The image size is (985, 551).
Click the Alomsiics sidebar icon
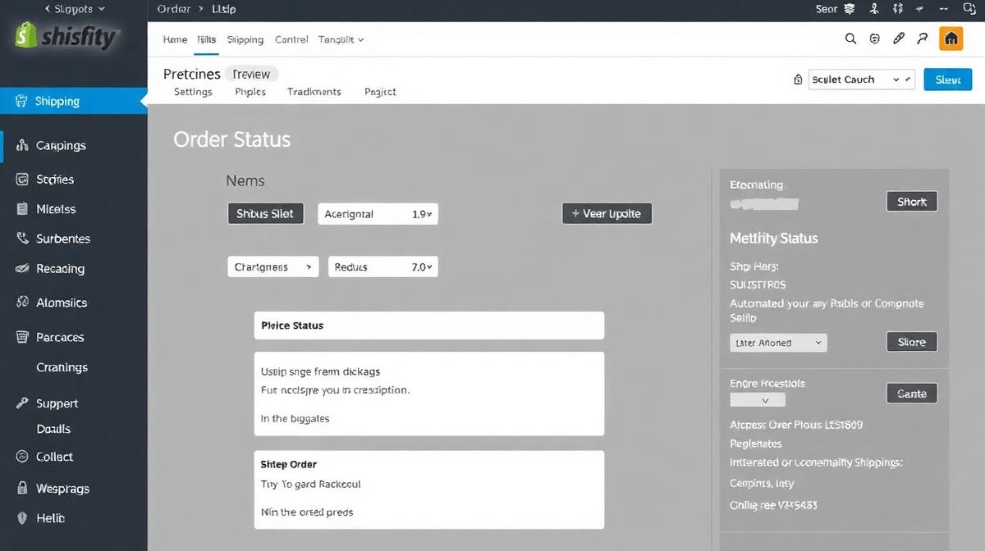tap(22, 303)
